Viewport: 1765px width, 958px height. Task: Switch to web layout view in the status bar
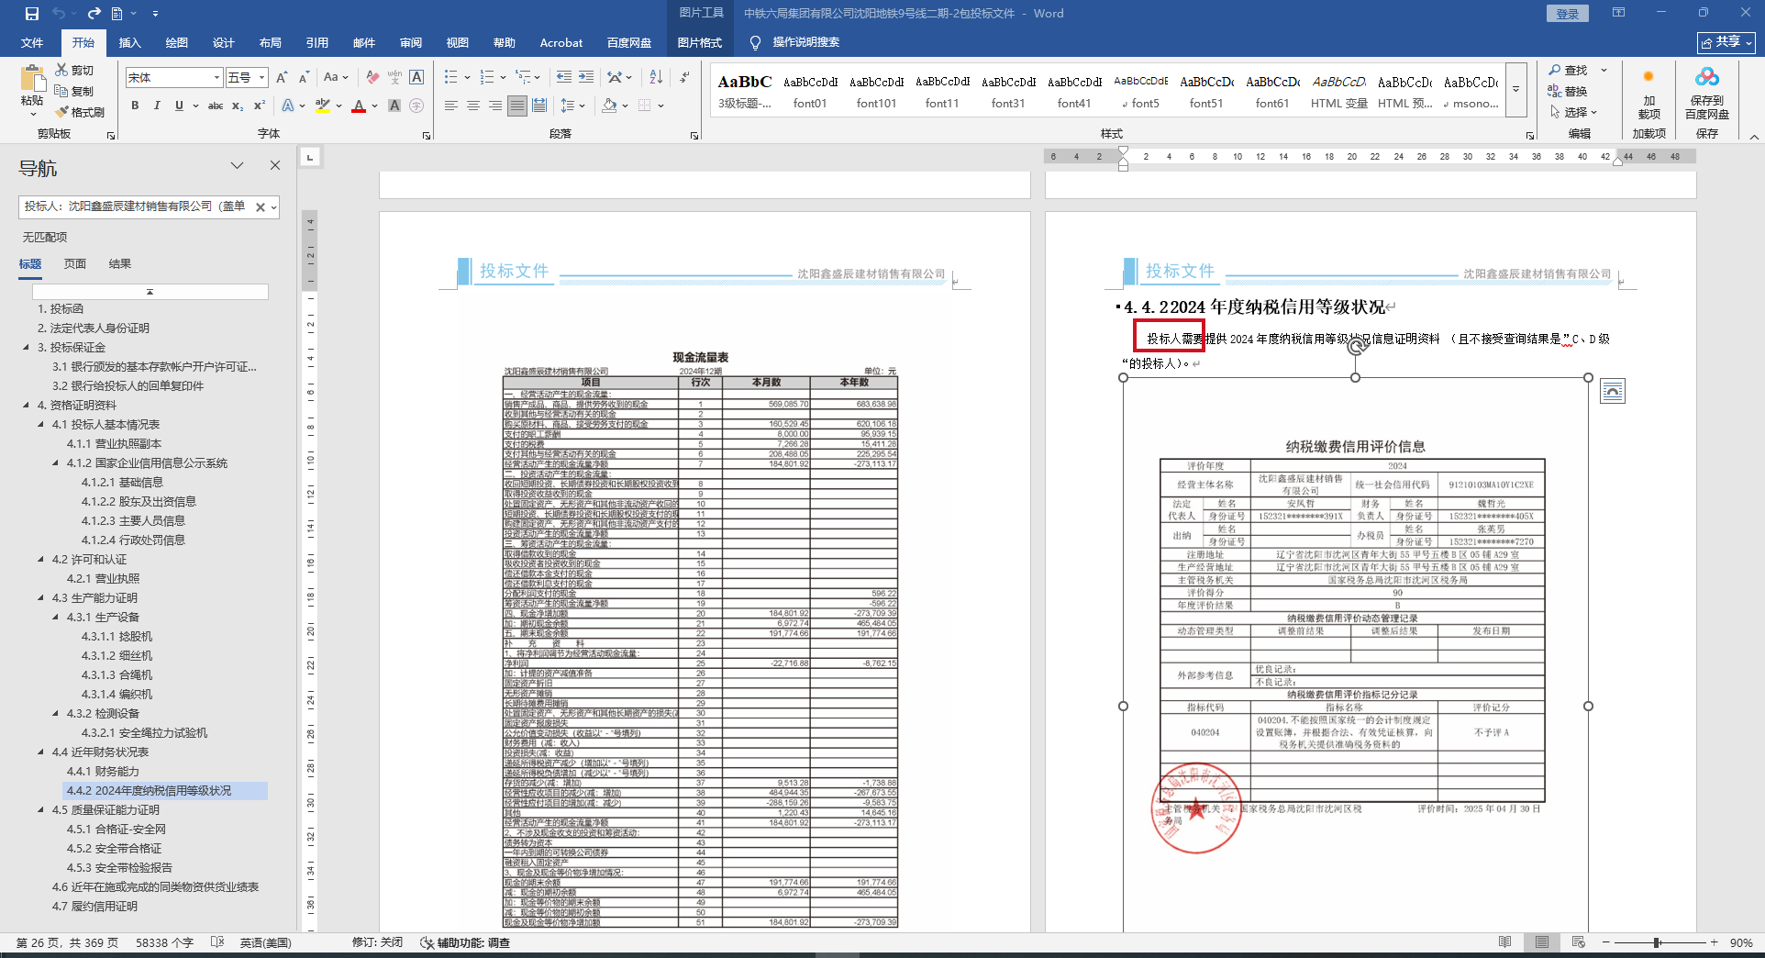coord(1578,942)
